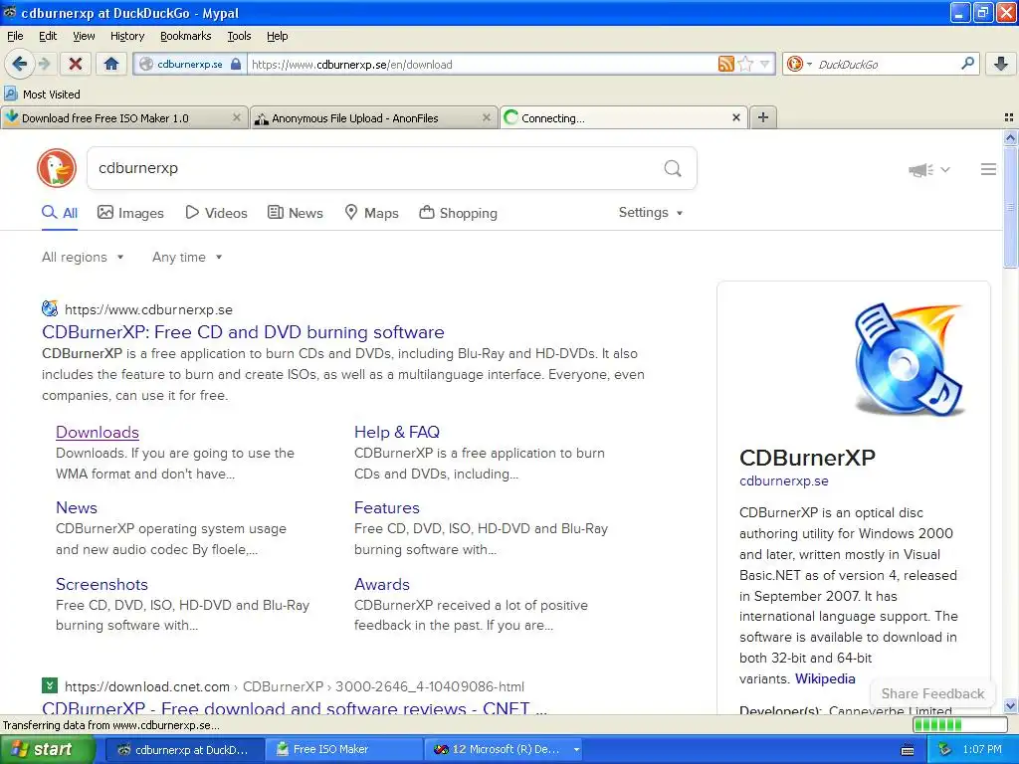Screen dimensions: 1019x764
Task: Open the Home page button
Action: tap(111, 64)
